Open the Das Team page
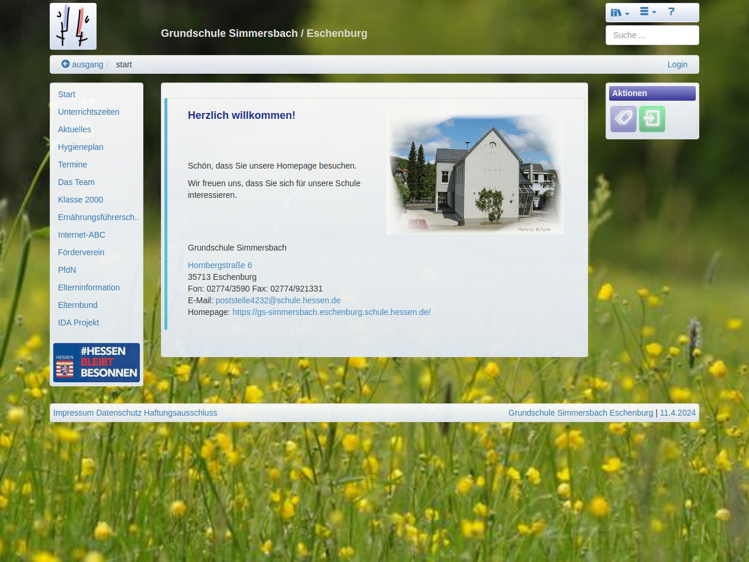 click(76, 182)
